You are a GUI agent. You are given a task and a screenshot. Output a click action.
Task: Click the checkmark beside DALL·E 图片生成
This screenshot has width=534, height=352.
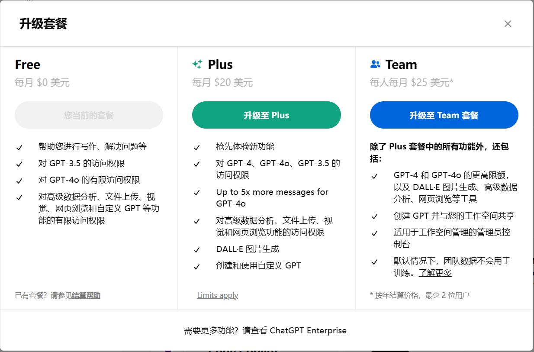197,250
